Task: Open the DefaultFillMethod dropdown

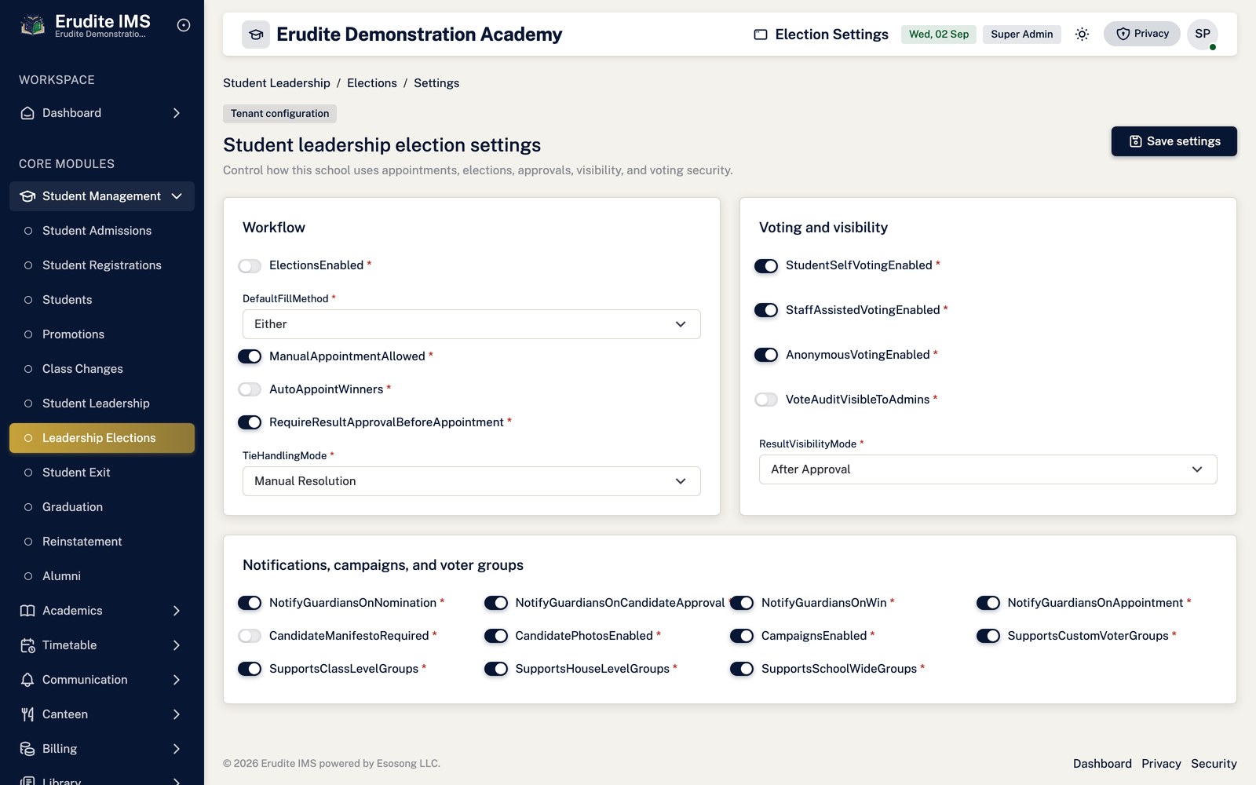Action: (x=472, y=324)
